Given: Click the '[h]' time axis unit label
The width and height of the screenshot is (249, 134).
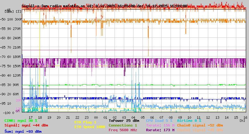Looking at the screenshot, I should 242,121.
